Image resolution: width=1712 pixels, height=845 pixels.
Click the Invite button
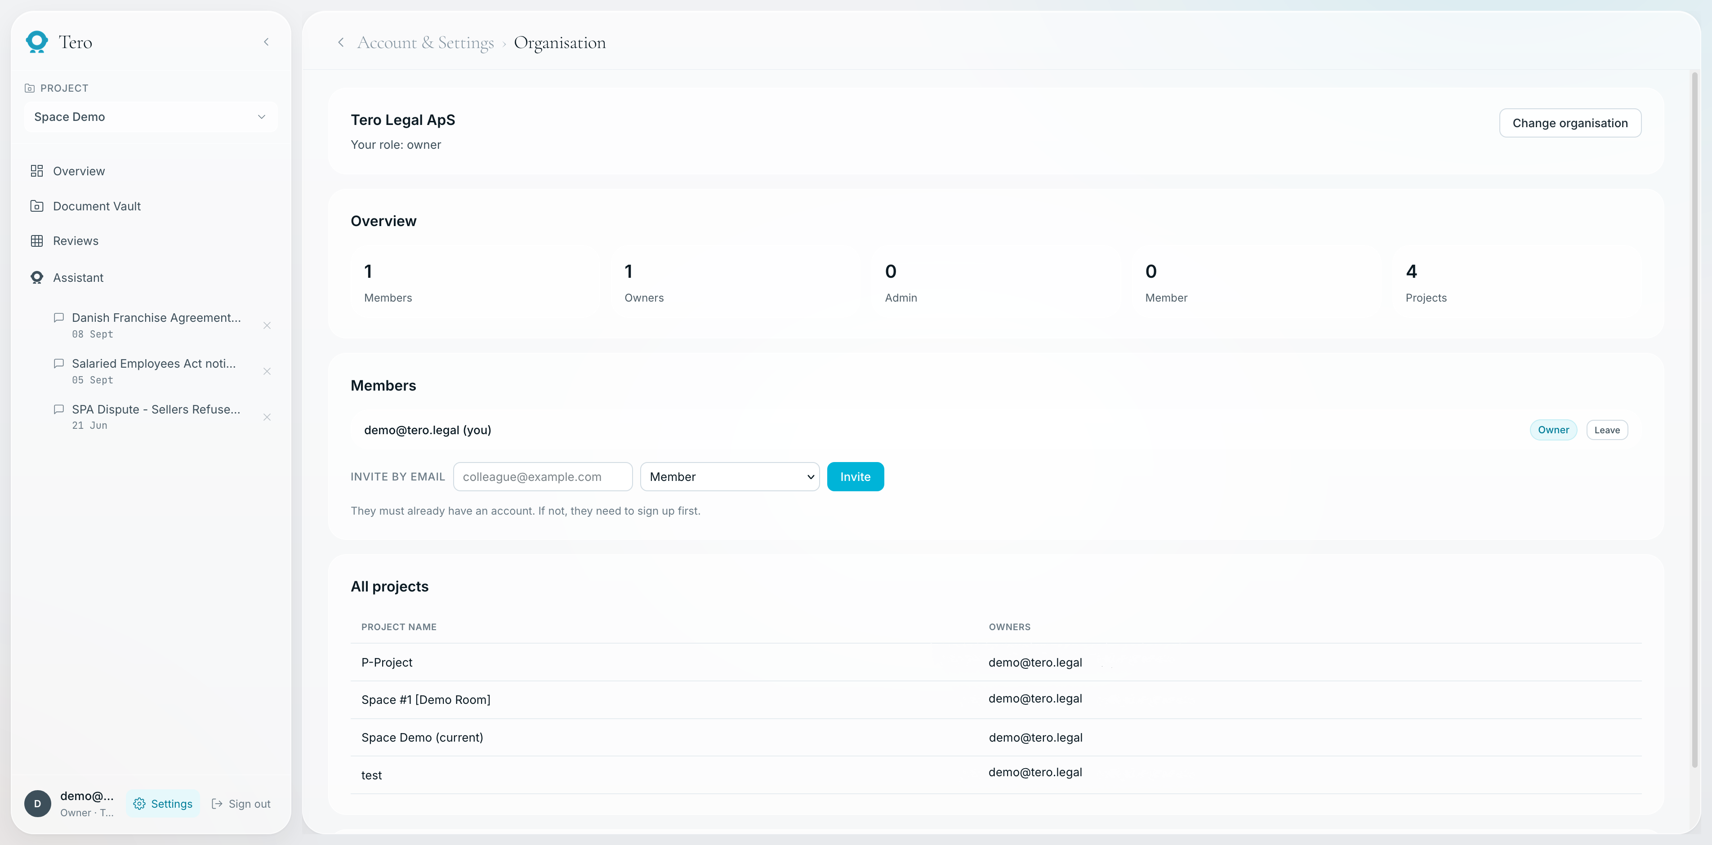(x=856, y=477)
